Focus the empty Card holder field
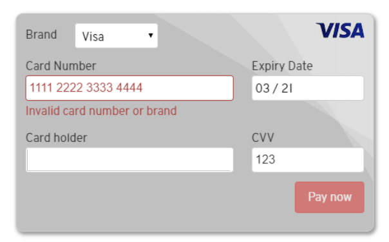 pyautogui.click(x=129, y=159)
